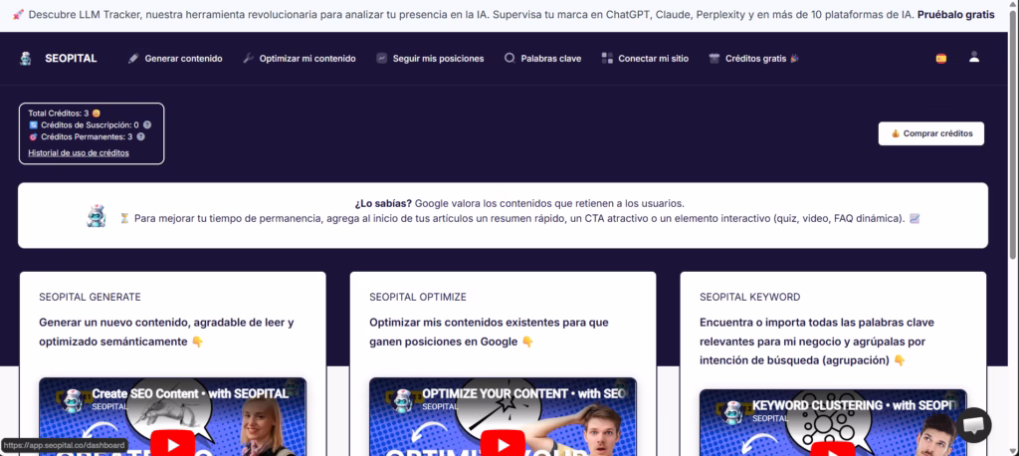Open the chat support bubble

(x=973, y=425)
